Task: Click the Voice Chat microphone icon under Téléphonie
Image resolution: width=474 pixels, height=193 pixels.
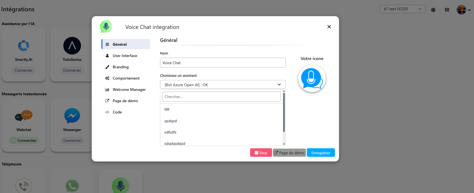Action: [121, 185]
